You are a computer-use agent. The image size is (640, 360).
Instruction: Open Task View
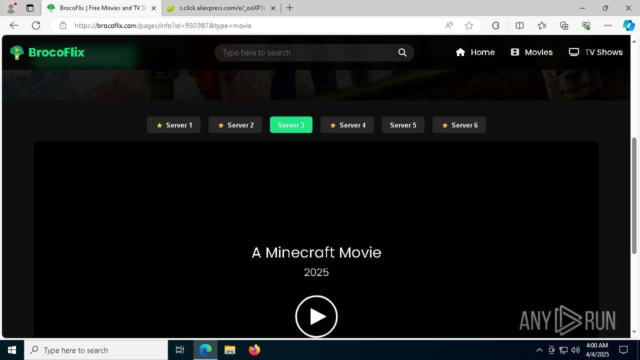[180, 350]
